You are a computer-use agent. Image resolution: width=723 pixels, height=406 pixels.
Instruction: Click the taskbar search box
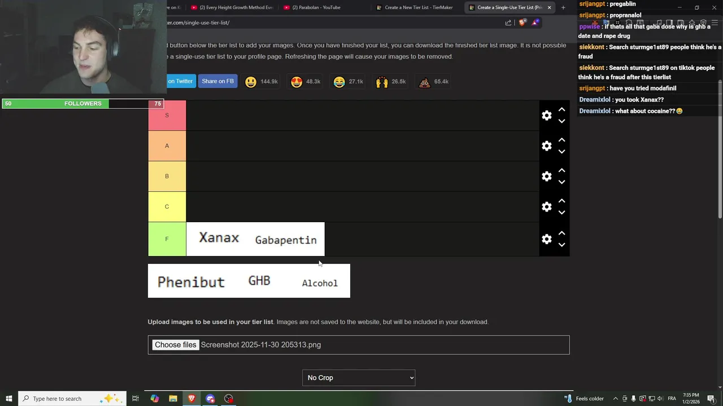click(x=73, y=399)
